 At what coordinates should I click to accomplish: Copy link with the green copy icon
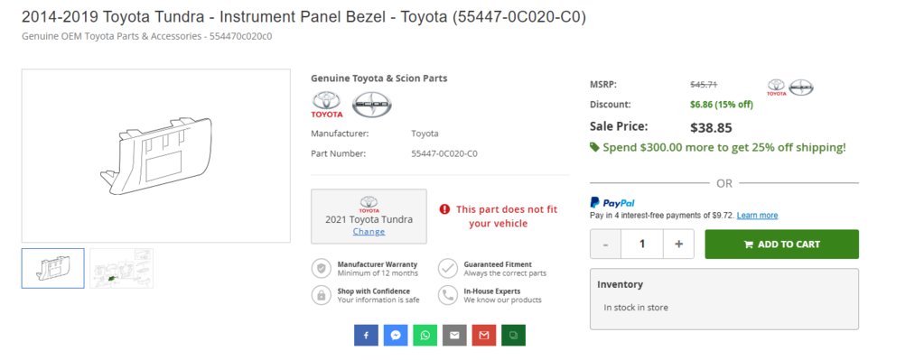click(x=513, y=336)
